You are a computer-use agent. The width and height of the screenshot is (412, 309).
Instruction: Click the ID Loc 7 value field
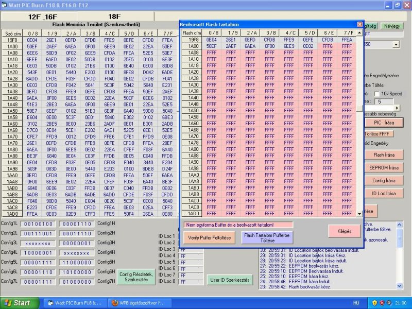(191, 276)
